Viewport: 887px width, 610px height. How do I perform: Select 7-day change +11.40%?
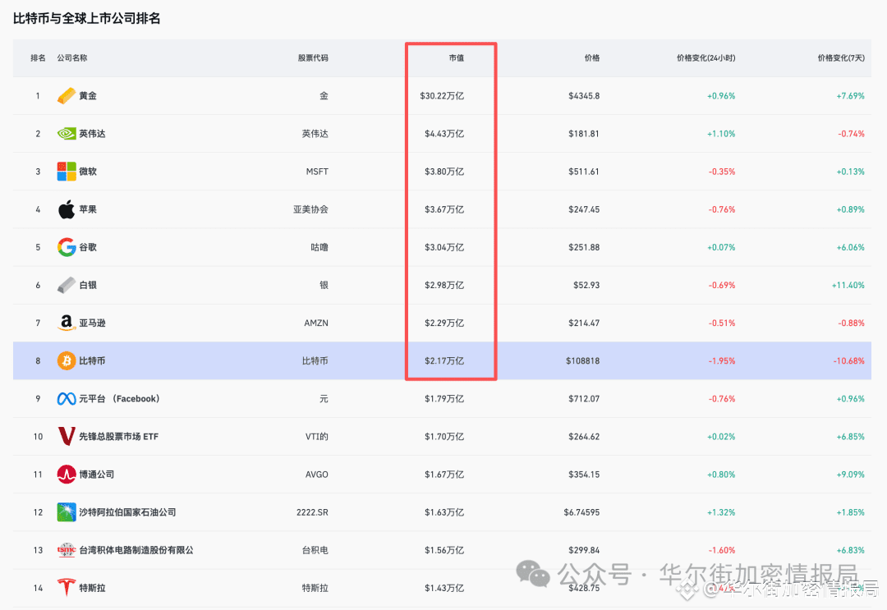[848, 286]
